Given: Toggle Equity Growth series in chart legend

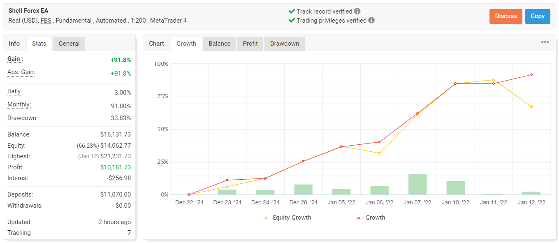Looking at the screenshot, I should coord(287,218).
